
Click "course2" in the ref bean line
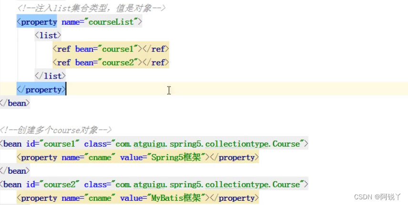pyautogui.click(x=118, y=62)
